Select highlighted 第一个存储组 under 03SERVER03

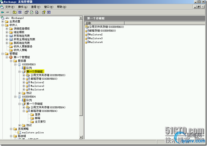pos(35,71)
